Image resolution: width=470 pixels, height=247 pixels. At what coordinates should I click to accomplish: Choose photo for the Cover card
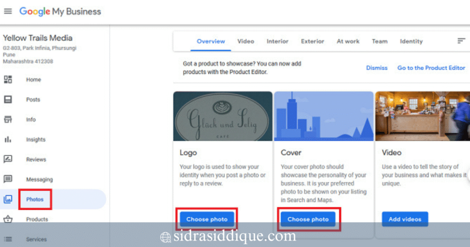[308, 219]
